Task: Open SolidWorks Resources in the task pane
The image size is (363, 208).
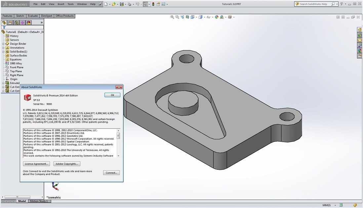Action: click(360, 30)
